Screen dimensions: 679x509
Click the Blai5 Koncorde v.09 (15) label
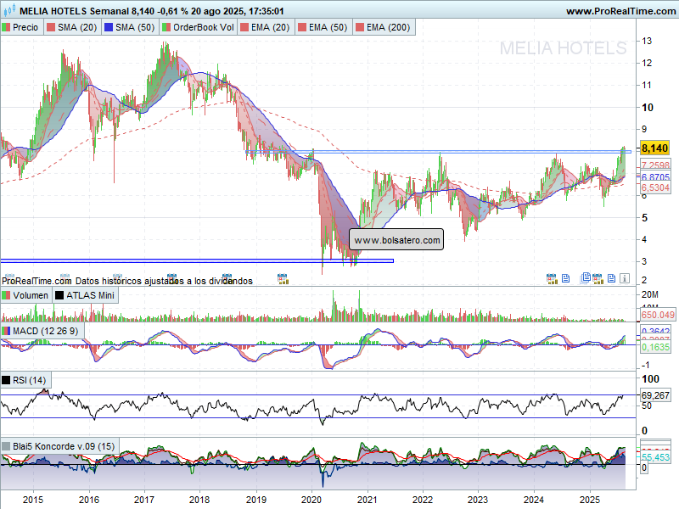(x=59, y=445)
